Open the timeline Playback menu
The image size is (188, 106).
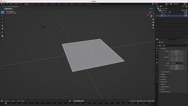click(7, 101)
